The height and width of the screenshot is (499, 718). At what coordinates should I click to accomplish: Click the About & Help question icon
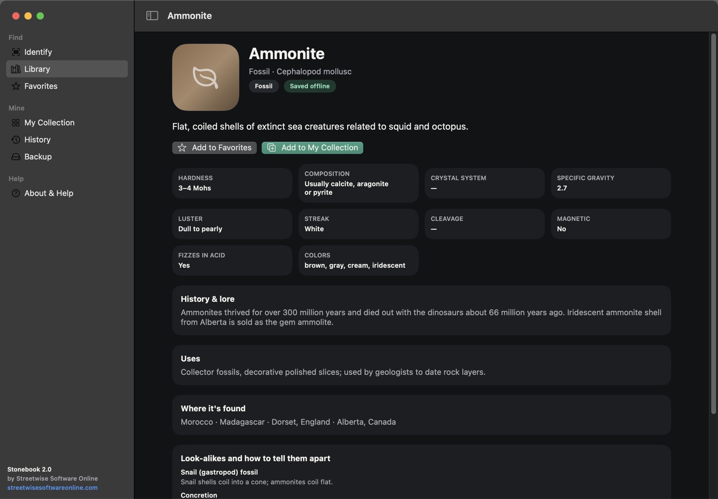16,193
